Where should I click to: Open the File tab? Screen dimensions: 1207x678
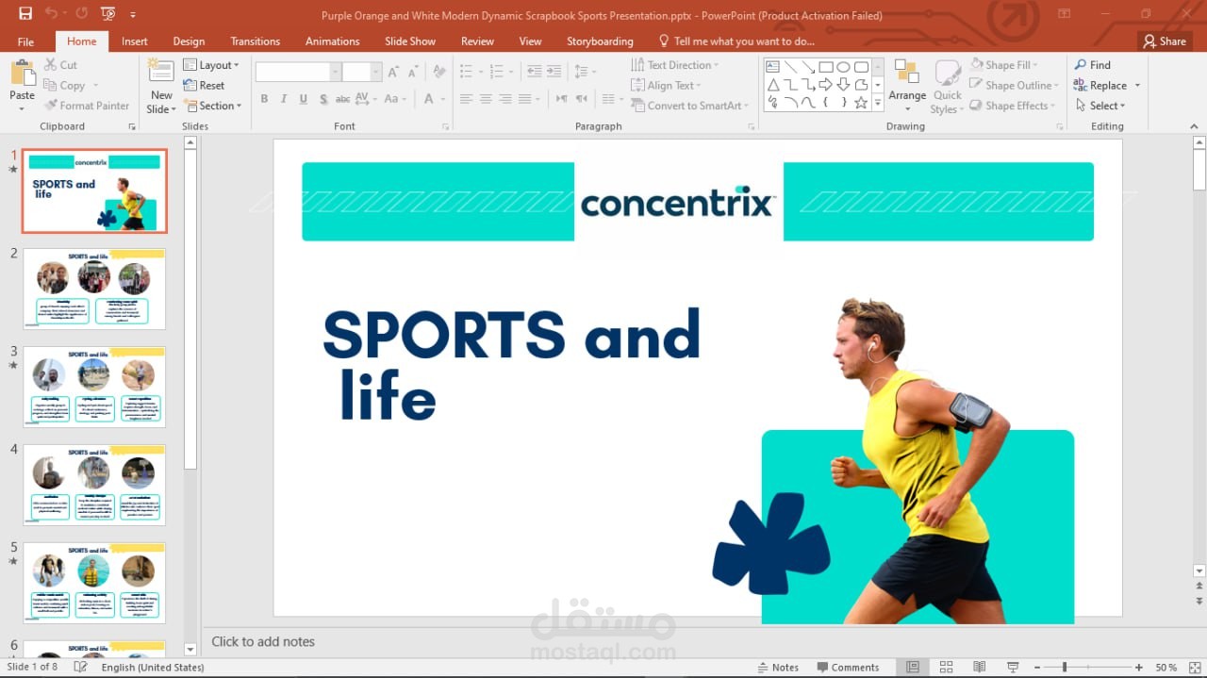[x=25, y=41]
